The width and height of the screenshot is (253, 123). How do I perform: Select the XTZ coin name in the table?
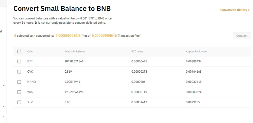tap(30, 102)
